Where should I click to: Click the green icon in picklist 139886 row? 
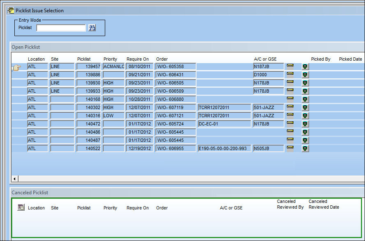pos(305,75)
